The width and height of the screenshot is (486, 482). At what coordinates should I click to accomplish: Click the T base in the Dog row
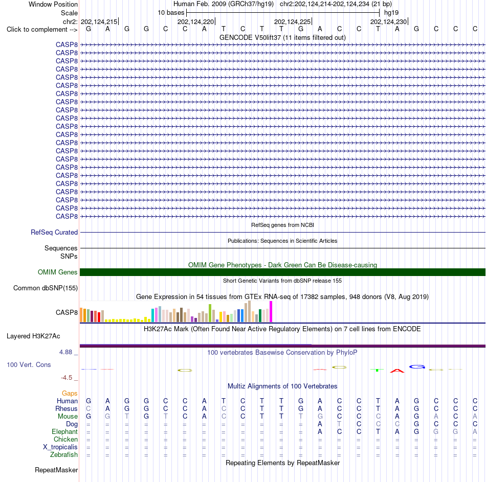click(x=339, y=424)
